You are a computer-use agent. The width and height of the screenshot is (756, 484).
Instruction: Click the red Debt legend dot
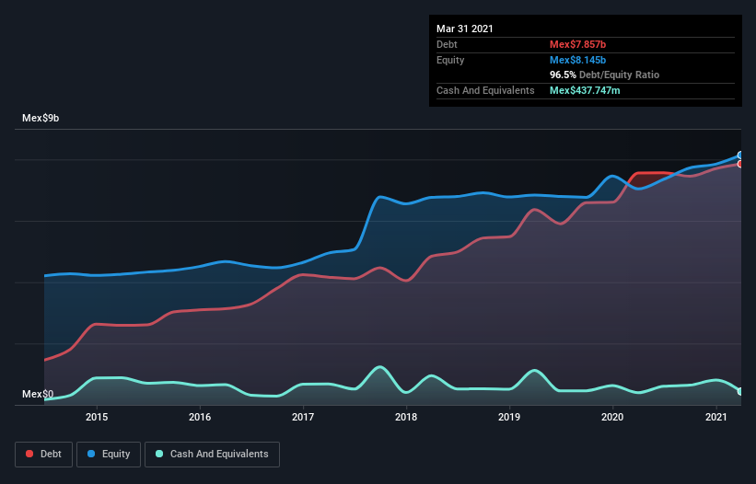coord(29,454)
